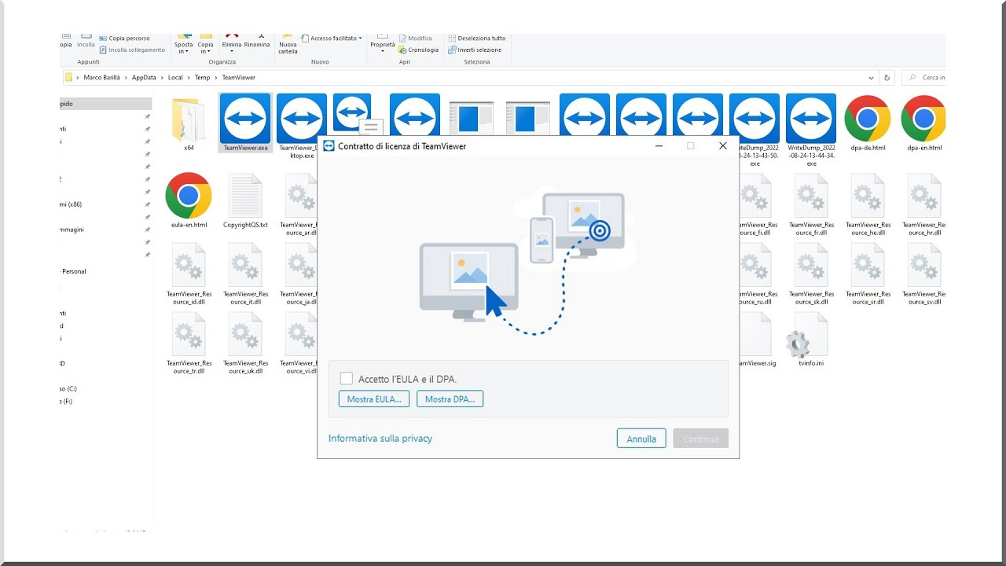1006x566 pixels.
Task: Click Deseleziona tutto in the ribbon
Action: [477, 39]
